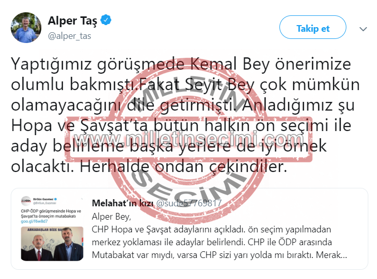Click the ARKADAŞLAR BİZE banner in the photo
The width and height of the screenshot is (377, 279).
45,230
